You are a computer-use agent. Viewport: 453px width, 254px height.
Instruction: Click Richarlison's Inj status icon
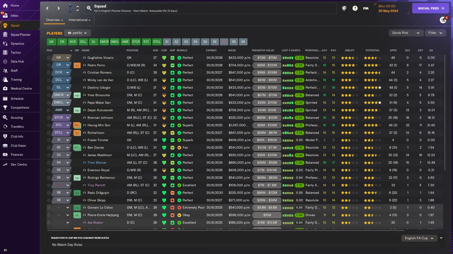[x=77, y=133]
